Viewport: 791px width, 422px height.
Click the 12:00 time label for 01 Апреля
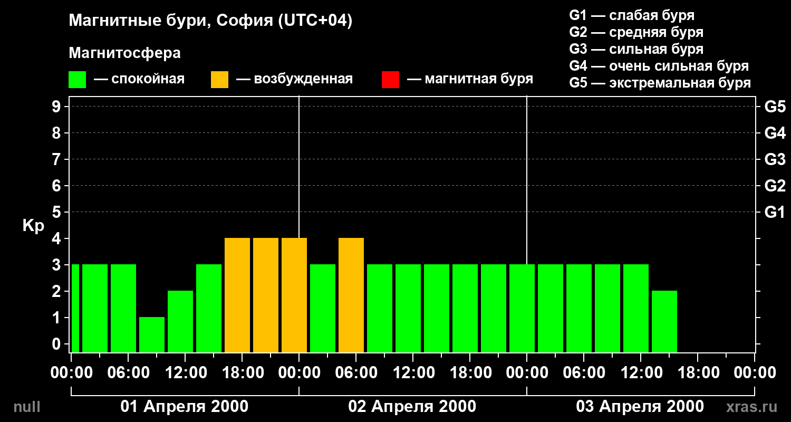(x=185, y=372)
